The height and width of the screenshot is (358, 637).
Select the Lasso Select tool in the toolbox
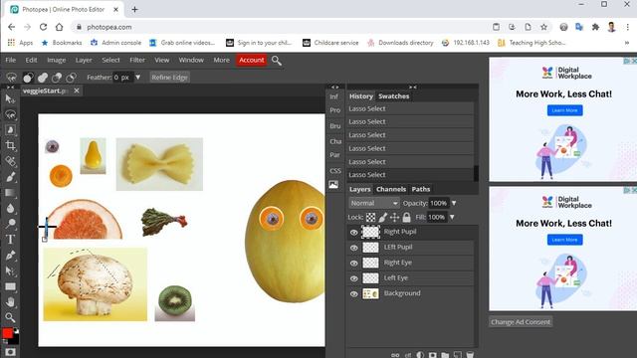click(10, 114)
